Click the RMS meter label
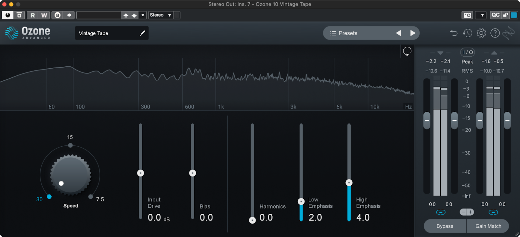The width and height of the screenshot is (520, 237). (467, 71)
